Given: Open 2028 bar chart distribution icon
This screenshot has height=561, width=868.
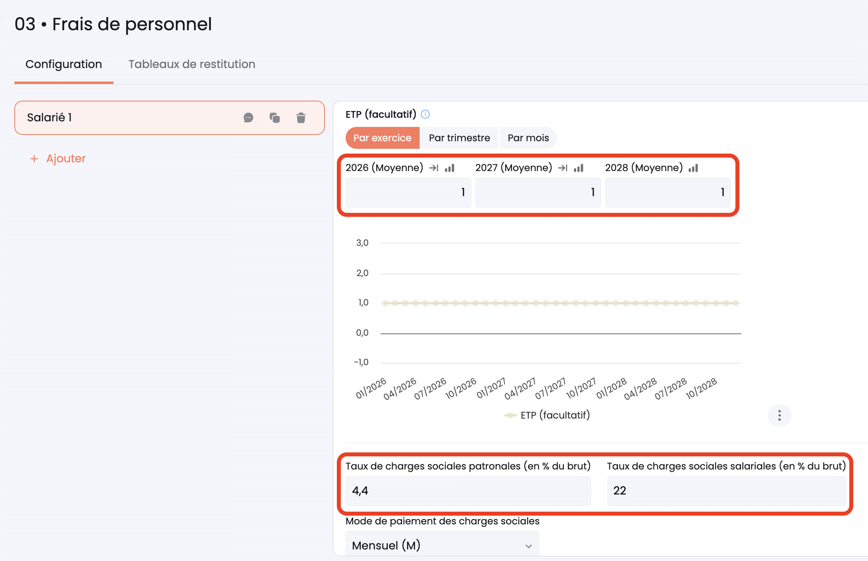Looking at the screenshot, I should 693,168.
